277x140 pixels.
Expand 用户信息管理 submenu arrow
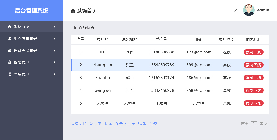tap(54, 39)
